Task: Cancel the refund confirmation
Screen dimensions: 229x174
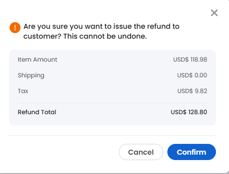Action: pos(141,152)
